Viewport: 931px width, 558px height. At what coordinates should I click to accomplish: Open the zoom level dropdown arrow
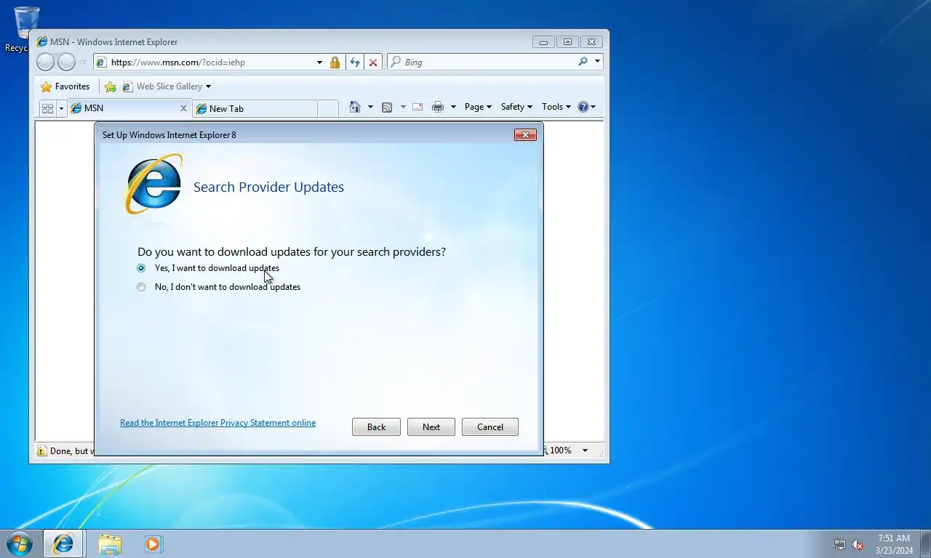click(x=585, y=450)
